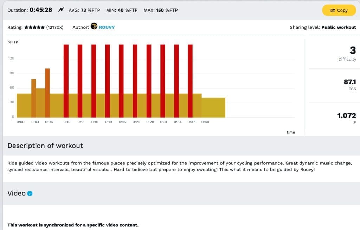This screenshot has height=230, width=360.
Task: Click the yellow Copy button
Action: pyautogui.click(x=339, y=10)
